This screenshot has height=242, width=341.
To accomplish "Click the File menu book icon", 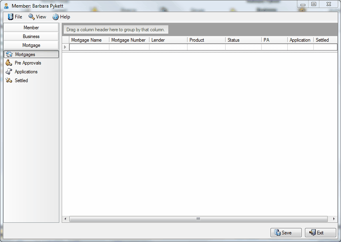I will click(x=10, y=17).
